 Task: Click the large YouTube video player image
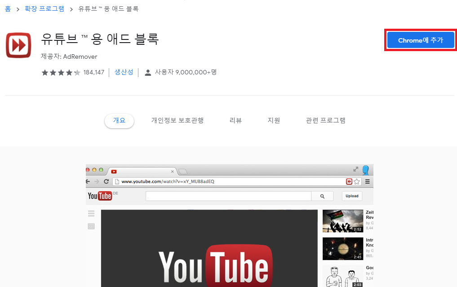(x=209, y=248)
